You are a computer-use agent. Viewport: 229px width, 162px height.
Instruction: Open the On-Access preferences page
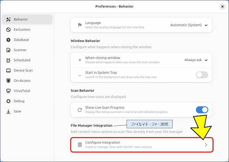click(x=27, y=81)
